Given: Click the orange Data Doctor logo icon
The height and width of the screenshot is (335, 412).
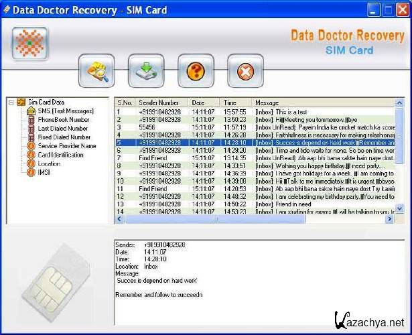Looking at the screenshot, I should (x=29, y=44).
